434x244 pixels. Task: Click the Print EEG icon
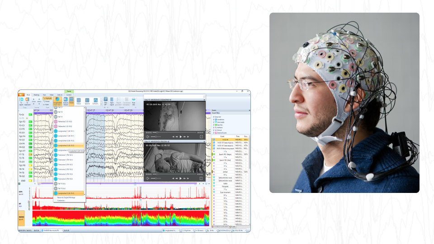click(133, 101)
